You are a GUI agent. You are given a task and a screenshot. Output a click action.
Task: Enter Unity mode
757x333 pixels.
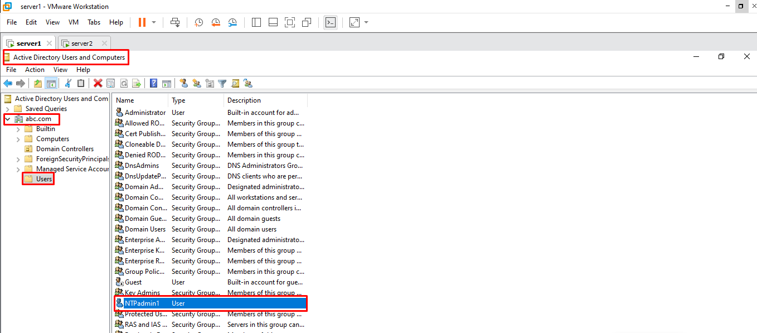(307, 22)
